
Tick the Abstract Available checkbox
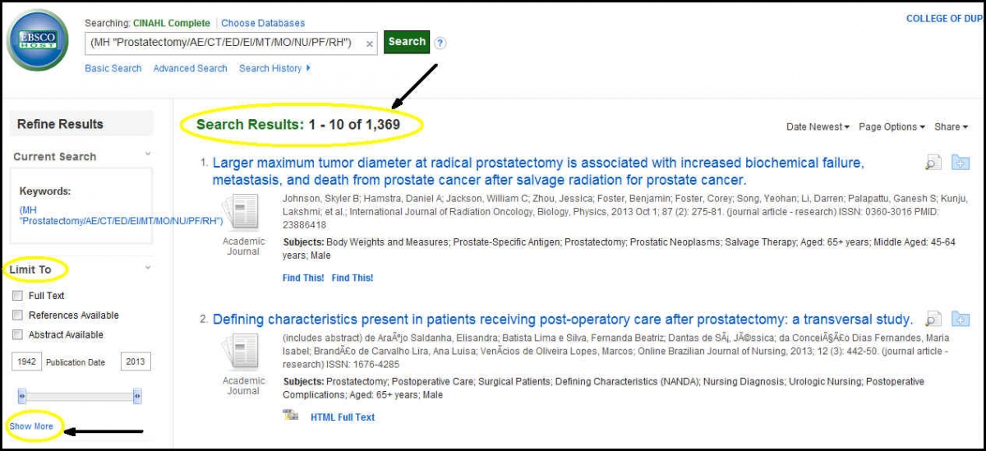(x=18, y=335)
